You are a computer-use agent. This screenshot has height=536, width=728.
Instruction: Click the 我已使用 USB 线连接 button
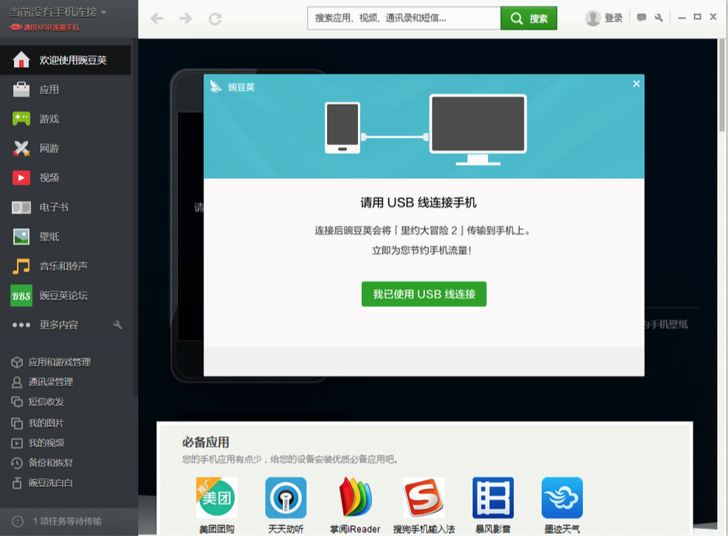coord(423,294)
